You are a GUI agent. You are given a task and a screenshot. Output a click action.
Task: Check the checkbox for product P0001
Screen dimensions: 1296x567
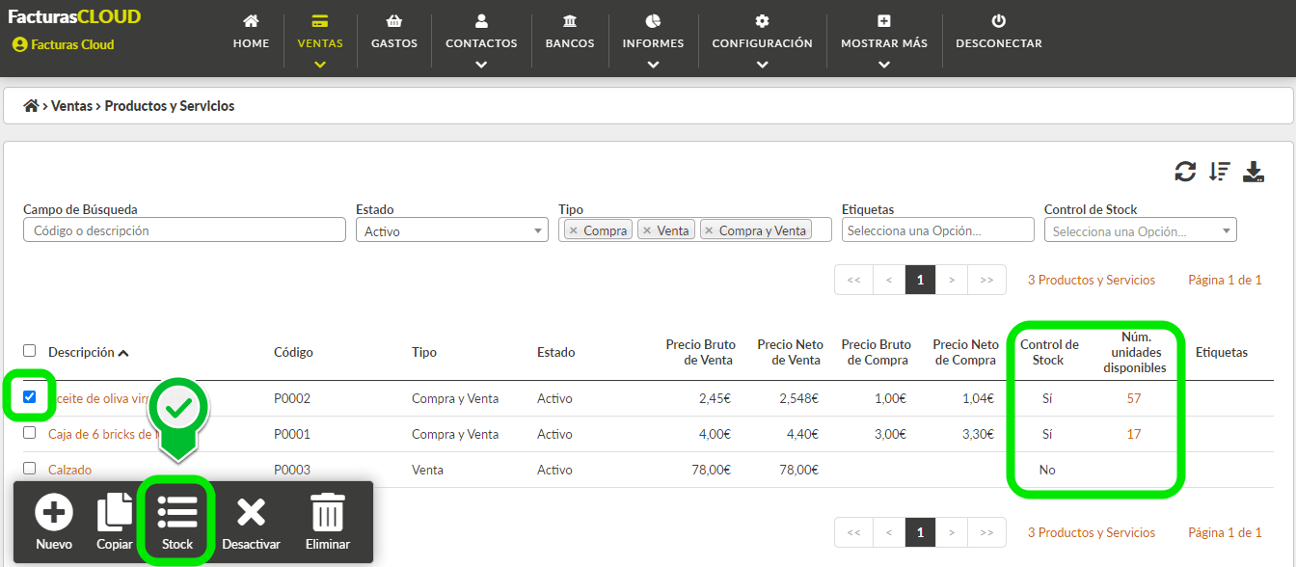(x=29, y=433)
